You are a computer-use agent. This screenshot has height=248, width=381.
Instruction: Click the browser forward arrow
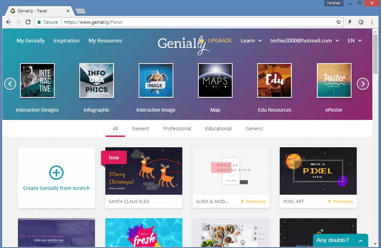[x=18, y=22]
